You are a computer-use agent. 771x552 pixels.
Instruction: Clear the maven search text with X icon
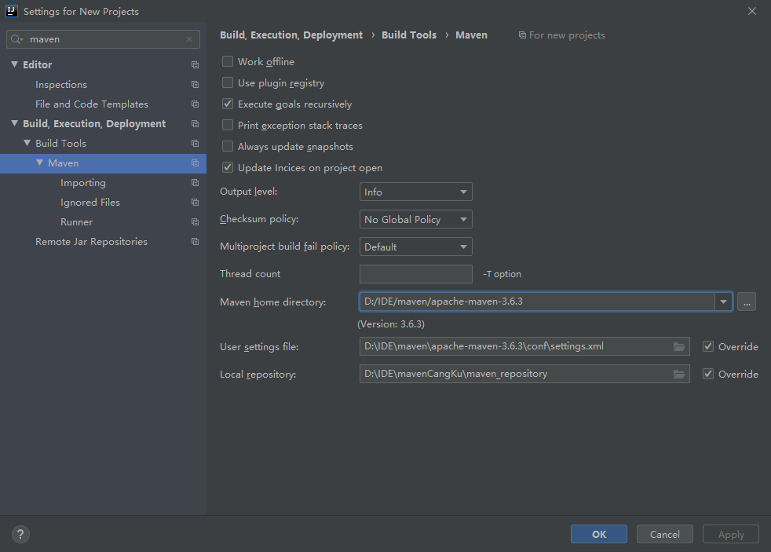coord(189,39)
